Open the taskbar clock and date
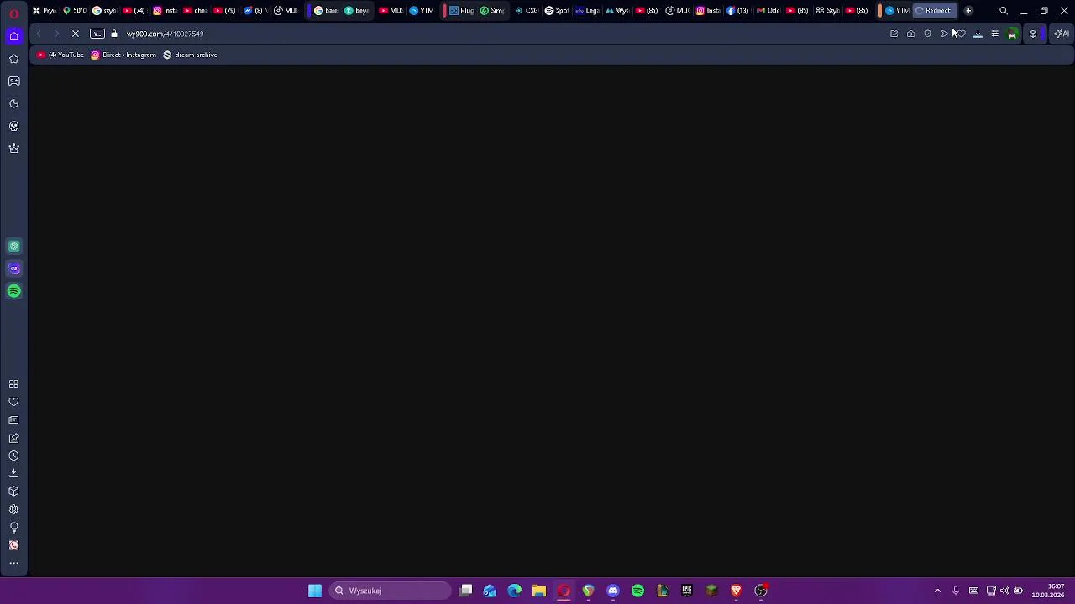This screenshot has width=1075, height=604. (x=1048, y=591)
